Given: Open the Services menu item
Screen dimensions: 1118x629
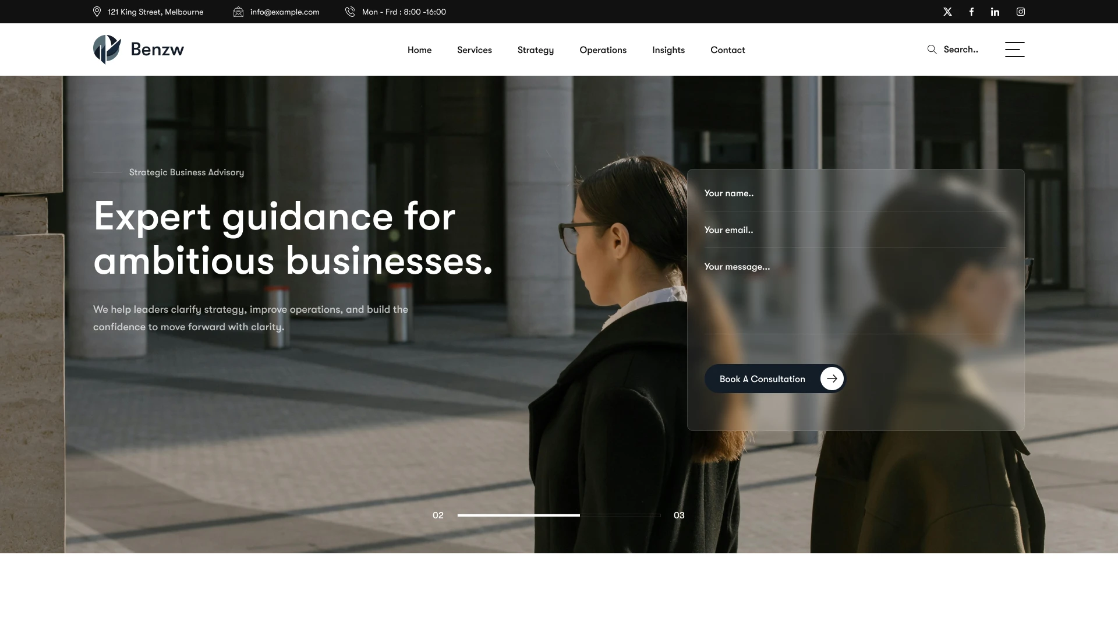Looking at the screenshot, I should pyautogui.click(x=474, y=50).
